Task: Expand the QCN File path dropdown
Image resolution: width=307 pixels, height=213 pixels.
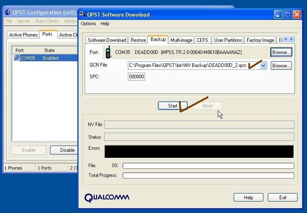Action: [263, 66]
